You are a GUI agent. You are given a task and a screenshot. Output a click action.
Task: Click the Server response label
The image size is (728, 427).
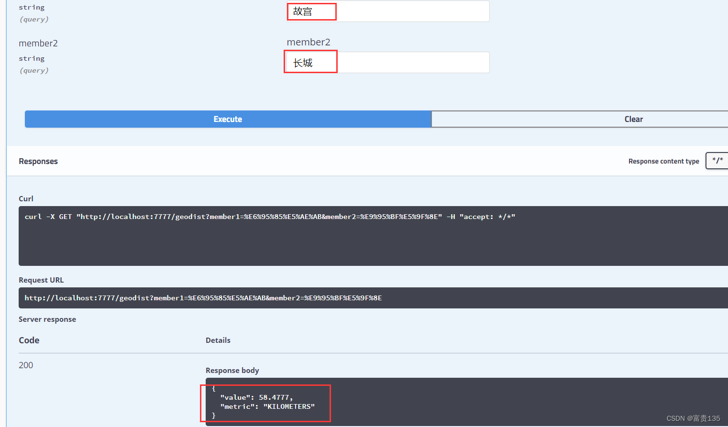47,319
